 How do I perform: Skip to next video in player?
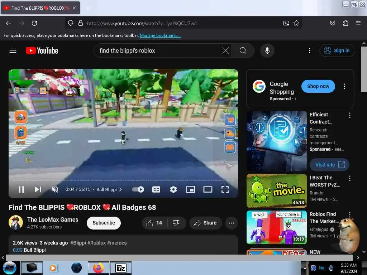click(x=38, y=189)
